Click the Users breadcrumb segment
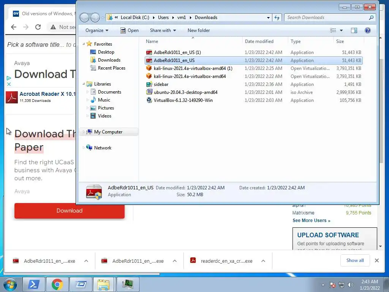The image size is (389, 292). click(163, 17)
